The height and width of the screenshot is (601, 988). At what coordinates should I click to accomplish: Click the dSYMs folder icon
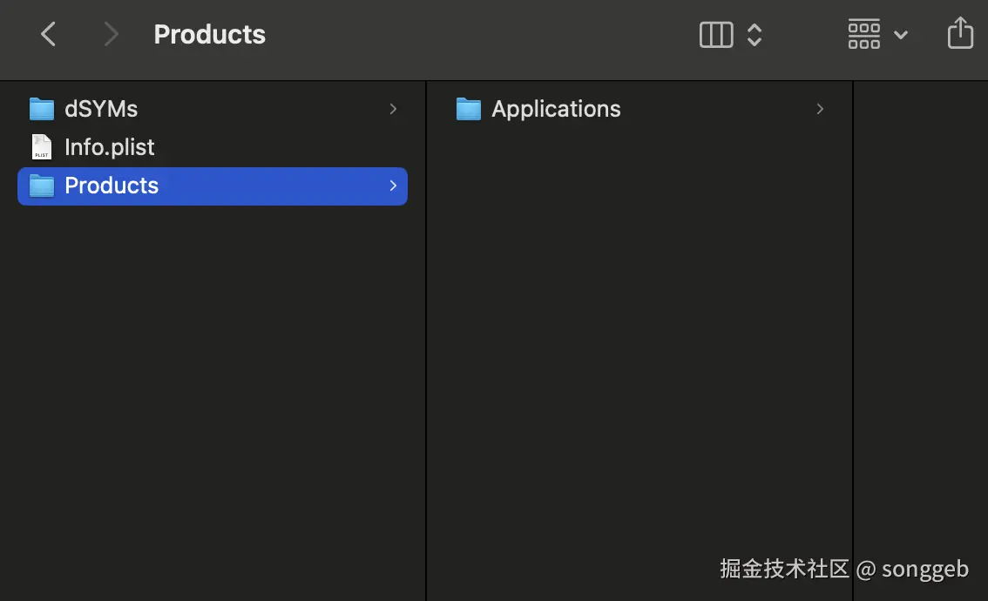click(42, 109)
